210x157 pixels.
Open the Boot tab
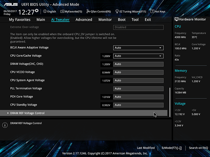[121, 20]
